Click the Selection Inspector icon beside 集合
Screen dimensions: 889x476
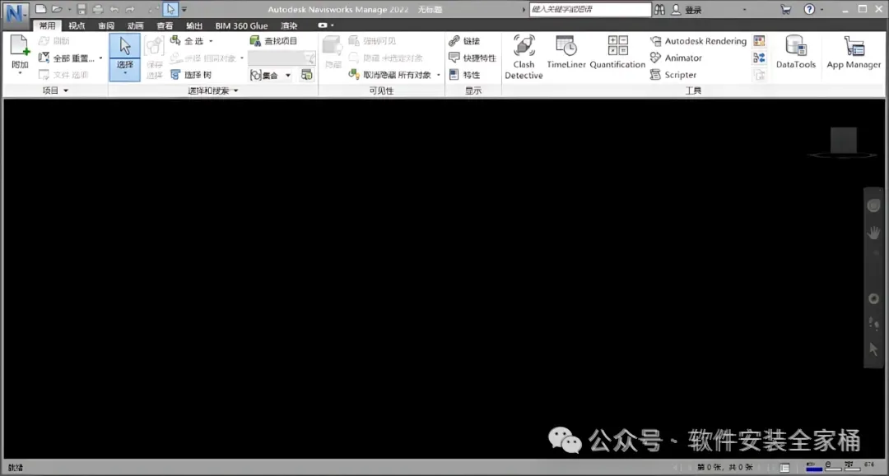[307, 75]
